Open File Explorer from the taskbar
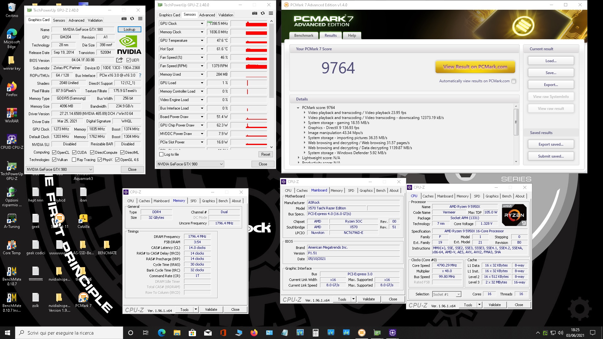The image size is (603, 339). coord(177,333)
